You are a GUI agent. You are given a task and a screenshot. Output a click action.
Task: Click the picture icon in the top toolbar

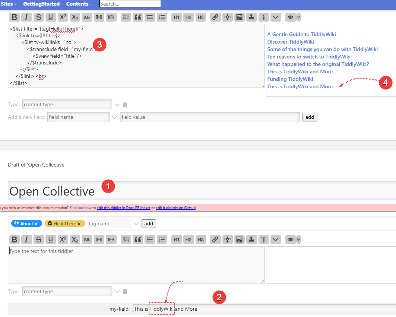click(x=239, y=17)
